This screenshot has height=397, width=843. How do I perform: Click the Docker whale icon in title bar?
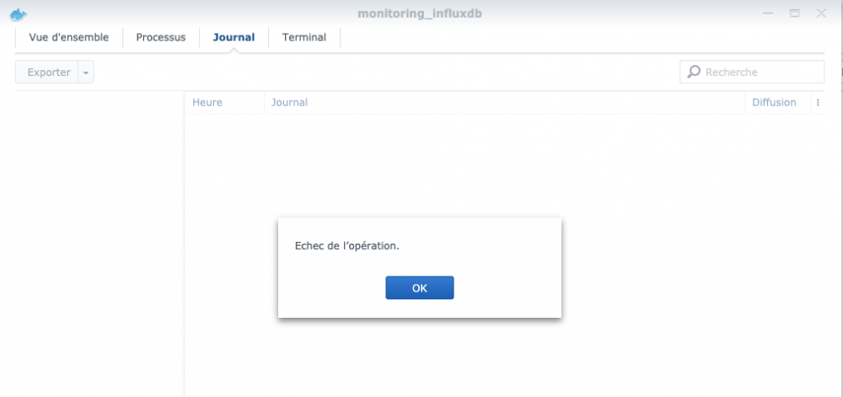(19, 14)
